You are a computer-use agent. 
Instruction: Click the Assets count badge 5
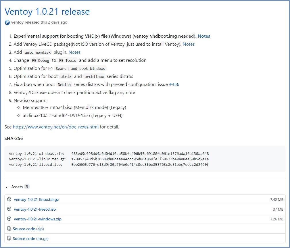[x=27, y=187]
